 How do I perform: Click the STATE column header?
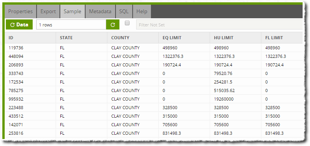[81, 38]
